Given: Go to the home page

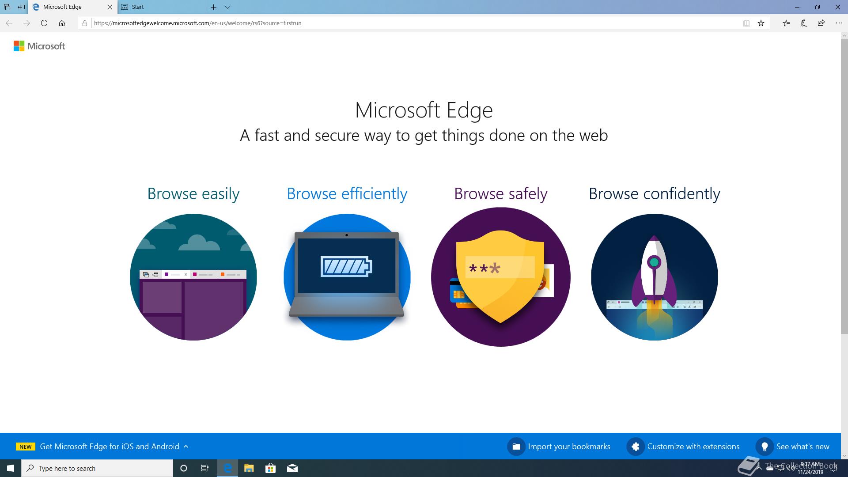Looking at the screenshot, I should coord(62,23).
